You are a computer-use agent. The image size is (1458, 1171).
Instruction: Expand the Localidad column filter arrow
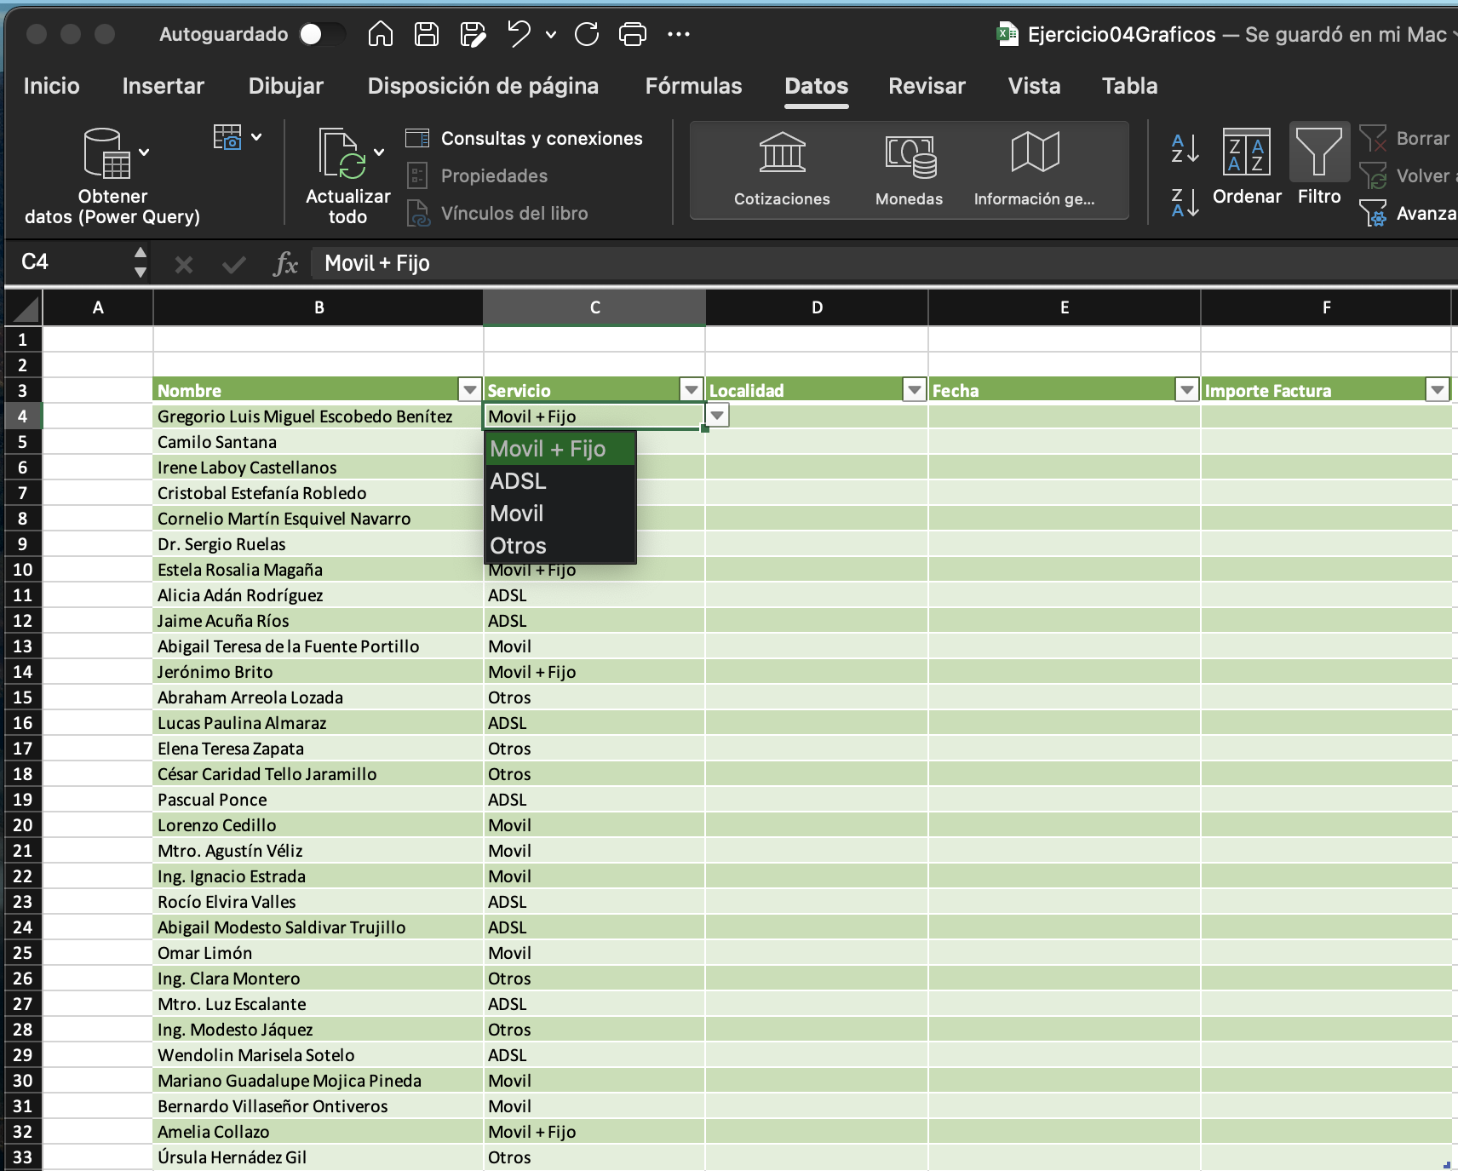click(x=914, y=390)
